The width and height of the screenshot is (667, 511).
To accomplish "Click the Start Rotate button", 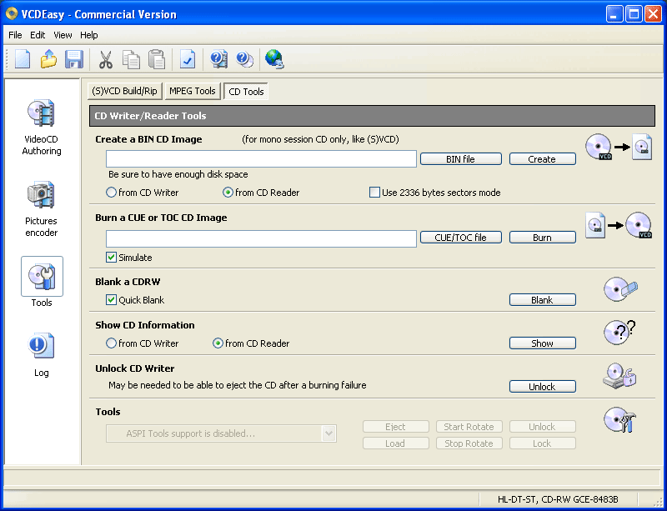I will [469, 427].
